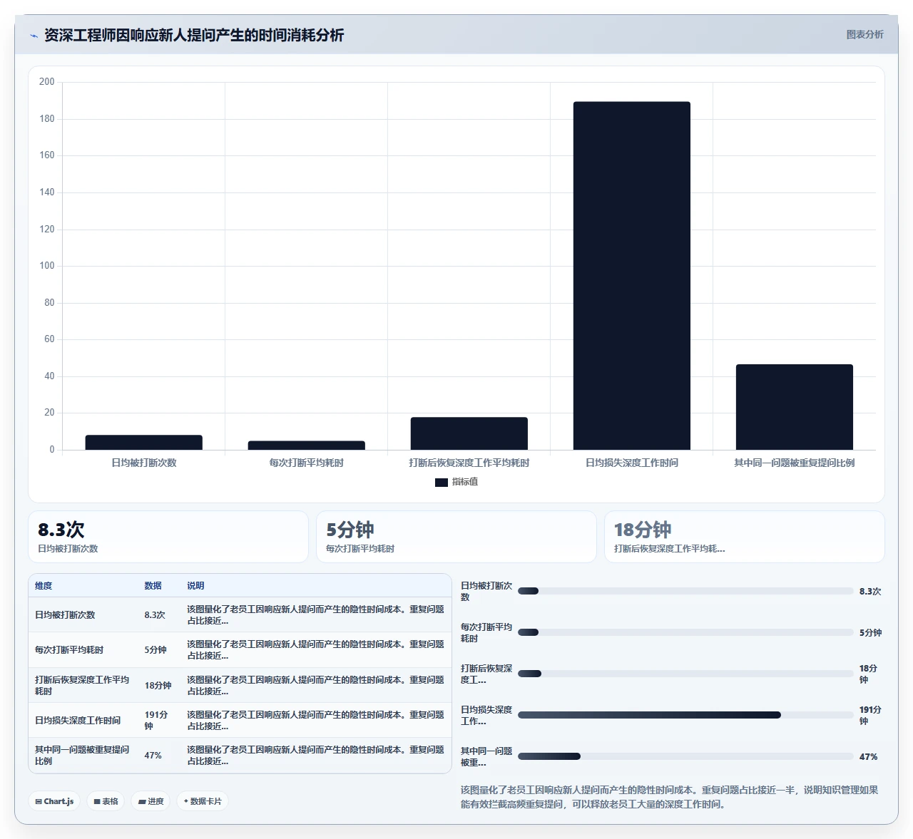Viewport: 913px width, 839px height.
Task: Click the 图表分析 label in header
Action: click(x=864, y=34)
